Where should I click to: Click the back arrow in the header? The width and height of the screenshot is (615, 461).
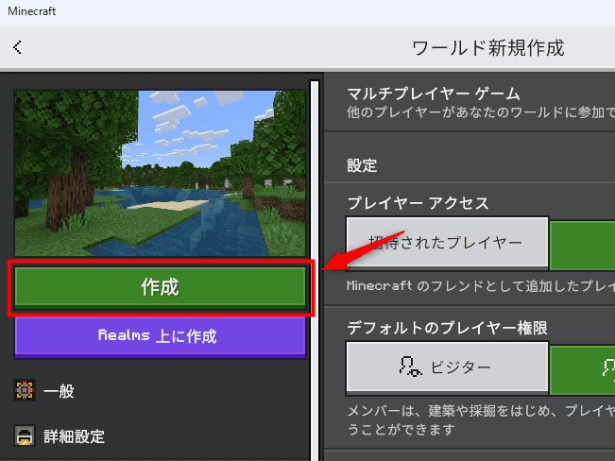point(17,48)
